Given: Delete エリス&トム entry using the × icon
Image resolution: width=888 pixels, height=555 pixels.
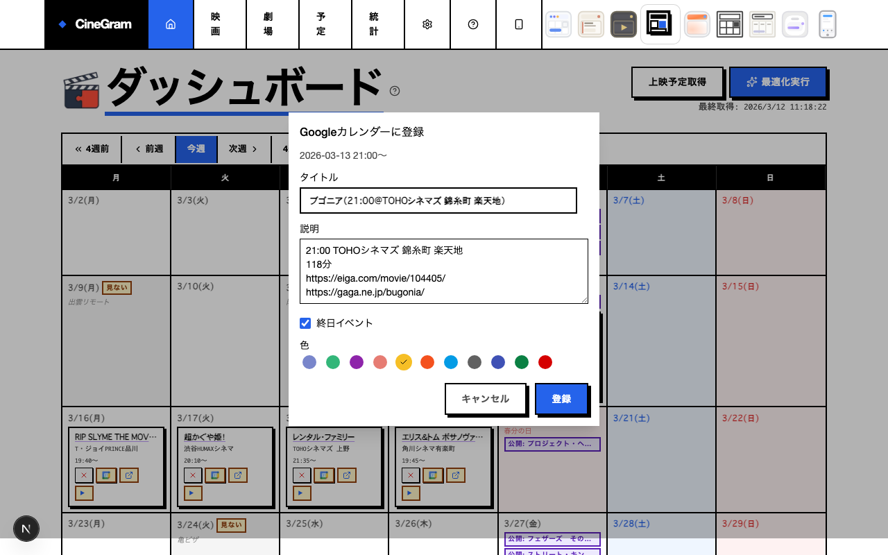Looking at the screenshot, I should (410, 475).
